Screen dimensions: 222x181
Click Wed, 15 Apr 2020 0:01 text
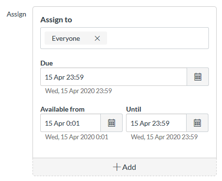[x=77, y=137]
